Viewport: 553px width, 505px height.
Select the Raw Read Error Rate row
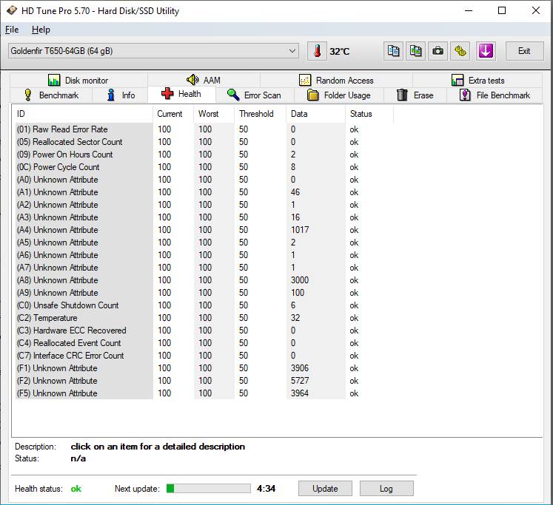coord(204,129)
